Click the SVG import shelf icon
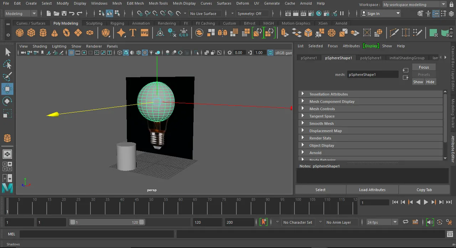 [144, 33]
